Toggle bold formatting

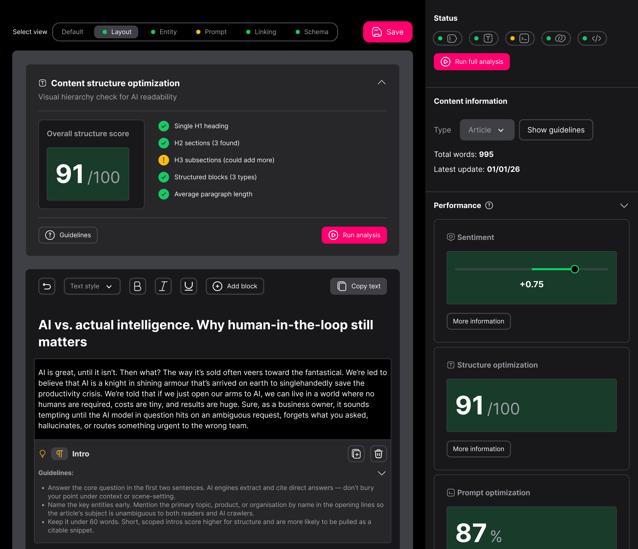point(138,286)
